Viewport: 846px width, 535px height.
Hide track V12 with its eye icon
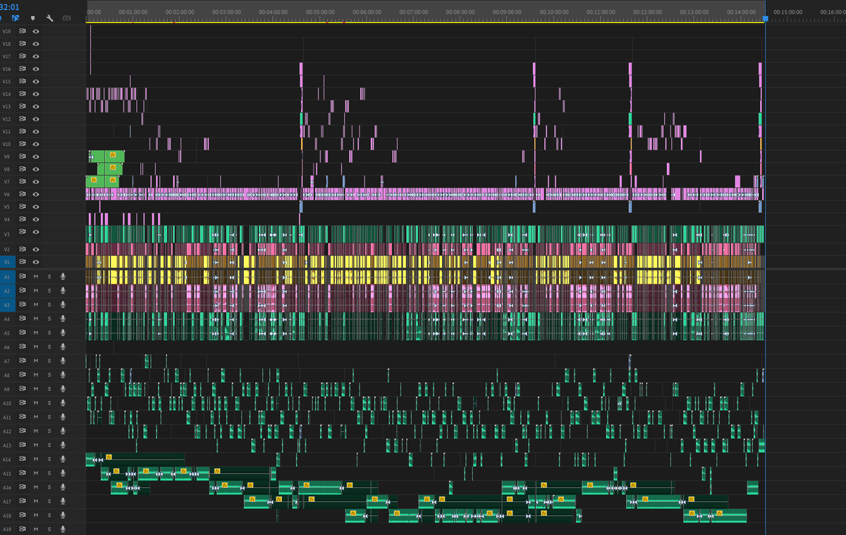point(36,119)
